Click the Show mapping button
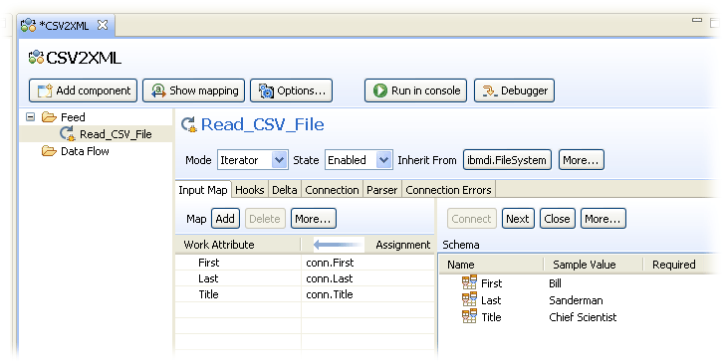This screenshot has width=723, height=362. pyautogui.click(x=193, y=90)
